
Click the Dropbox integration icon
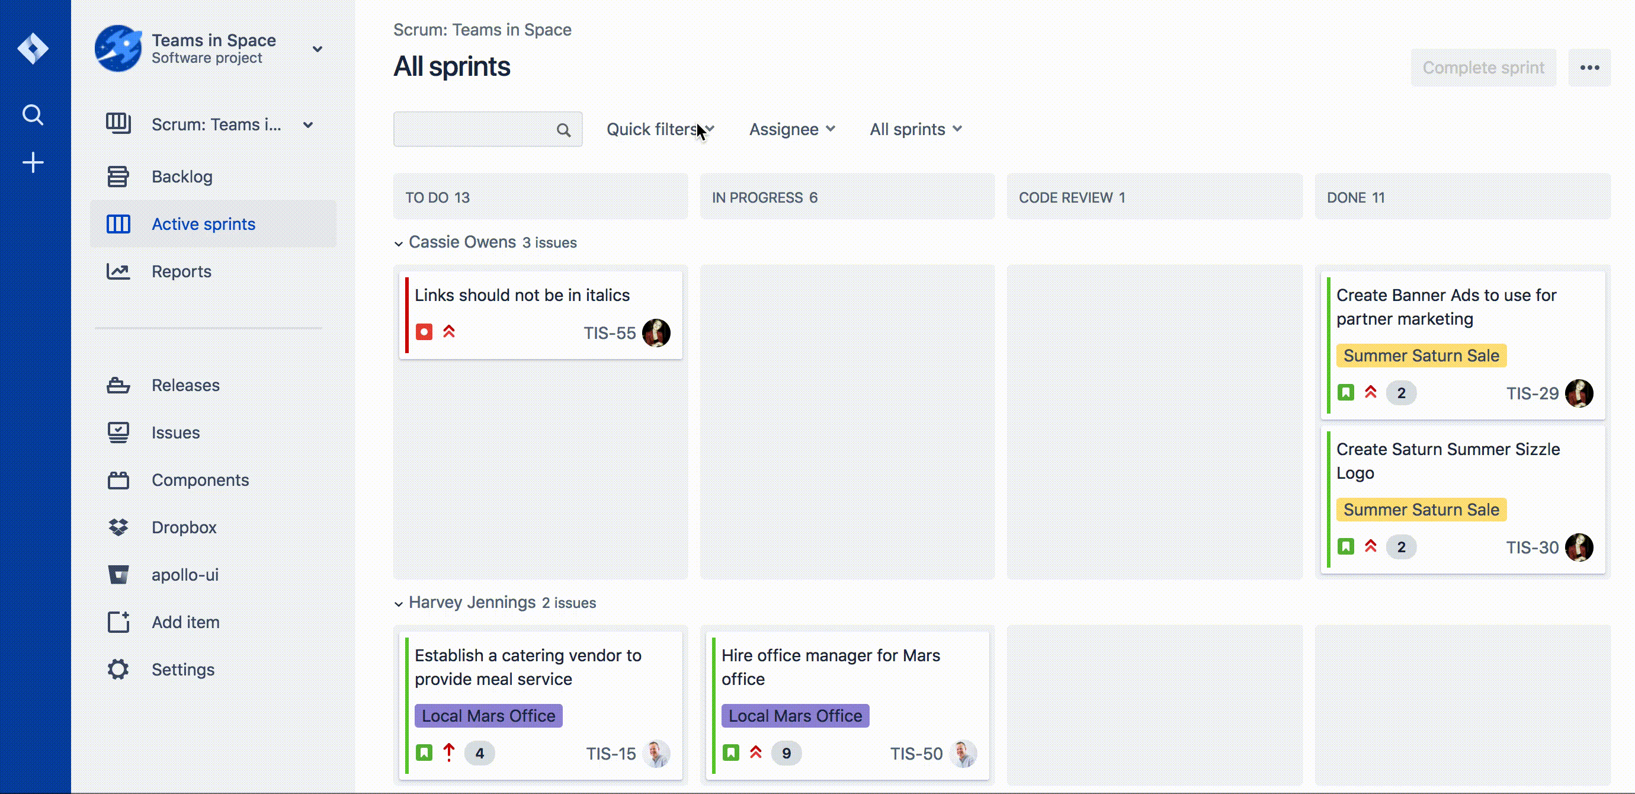point(118,527)
